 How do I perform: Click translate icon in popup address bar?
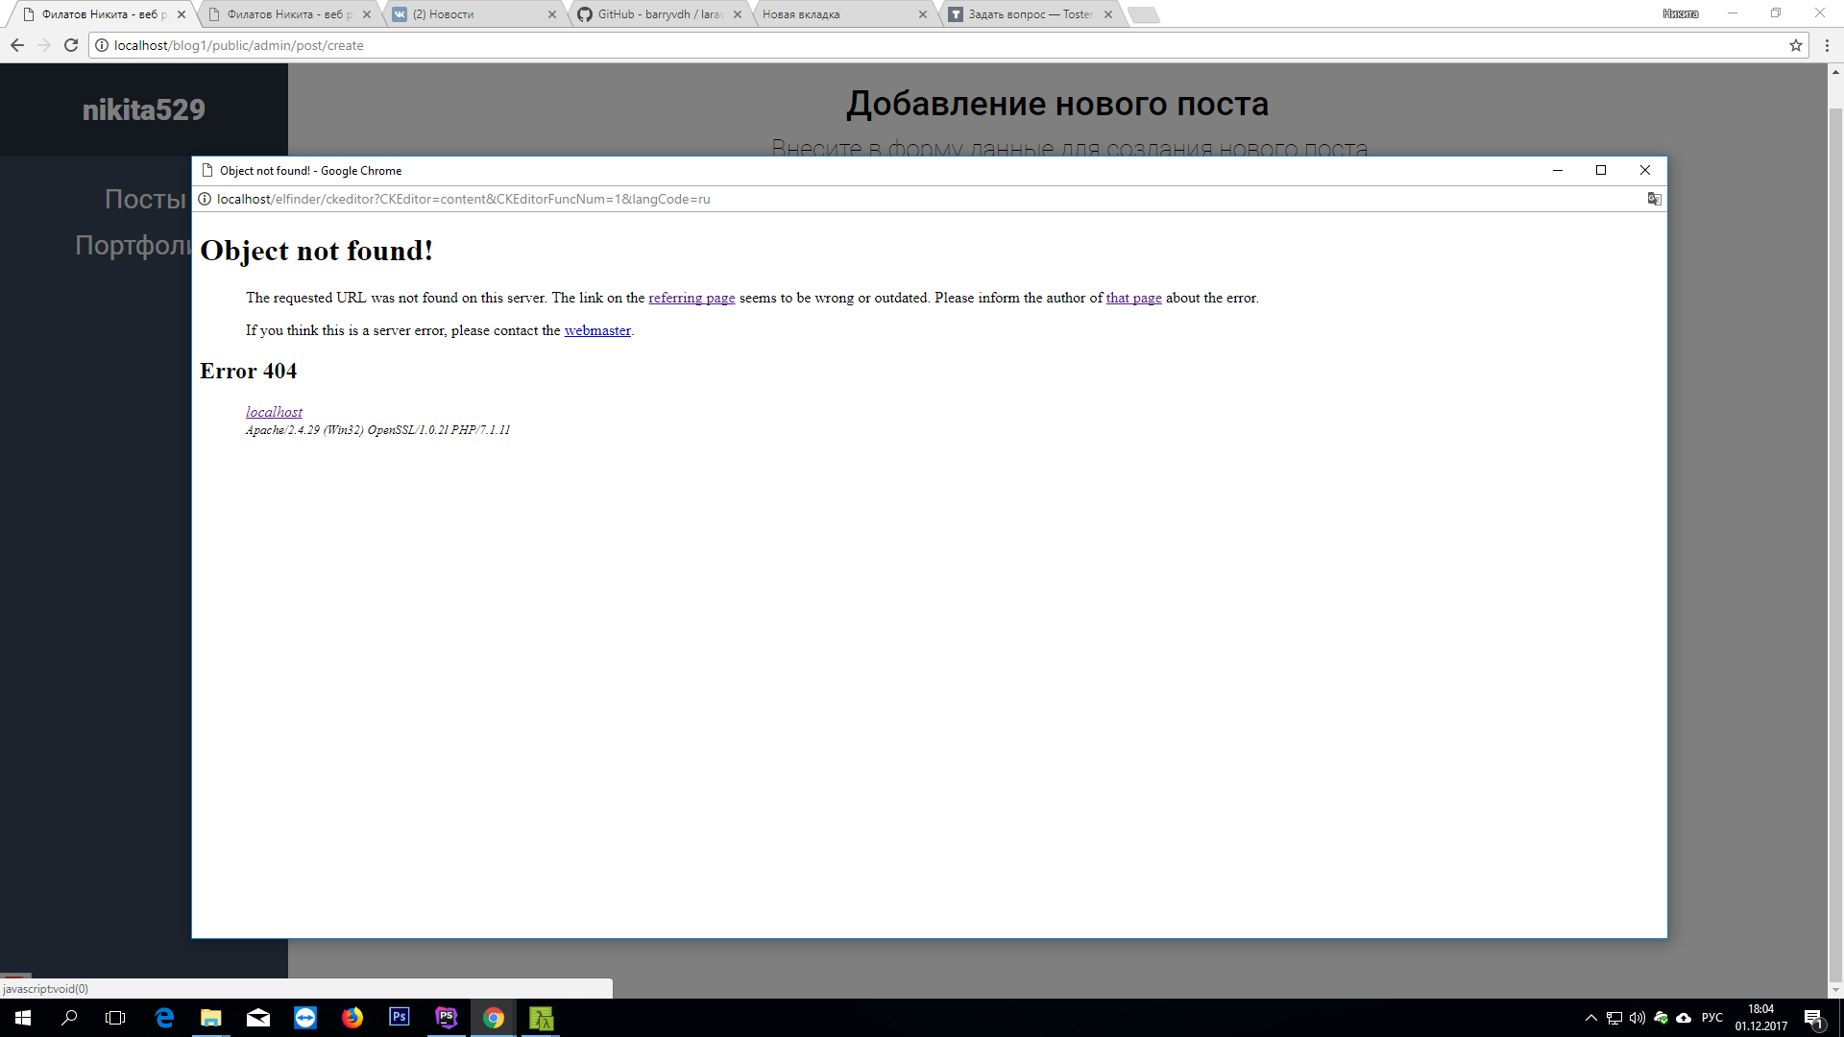pyautogui.click(x=1654, y=199)
